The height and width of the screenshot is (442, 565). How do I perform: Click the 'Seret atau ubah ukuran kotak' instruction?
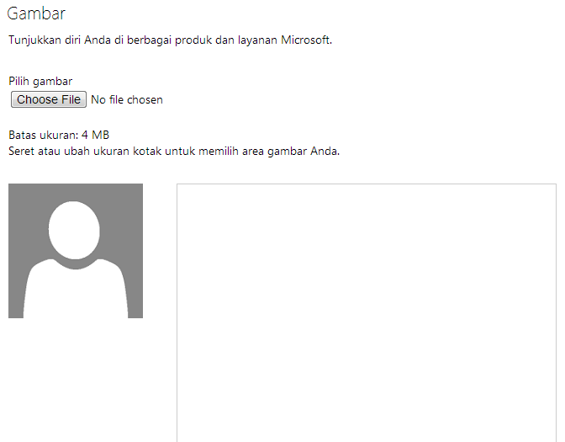(x=174, y=151)
